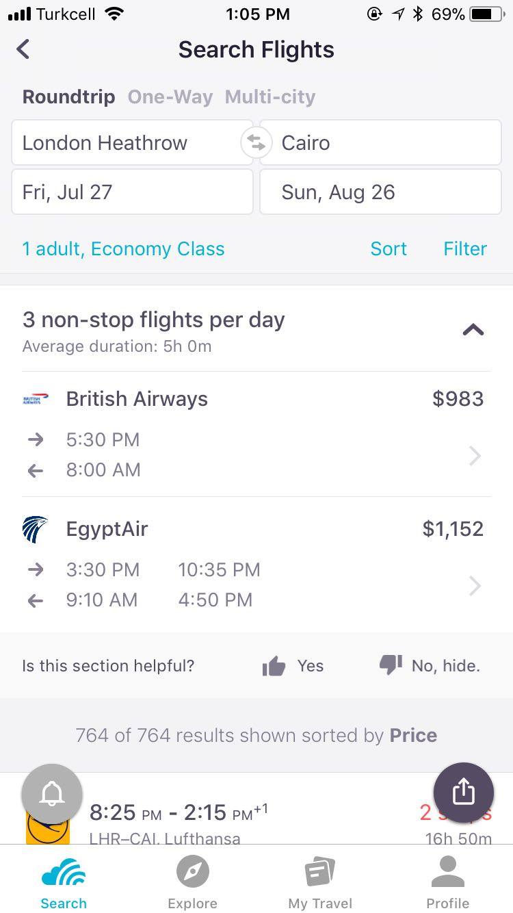Tap the thumbs down hide icon
The width and height of the screenshot is (513, 913).
tap(391, 665)
